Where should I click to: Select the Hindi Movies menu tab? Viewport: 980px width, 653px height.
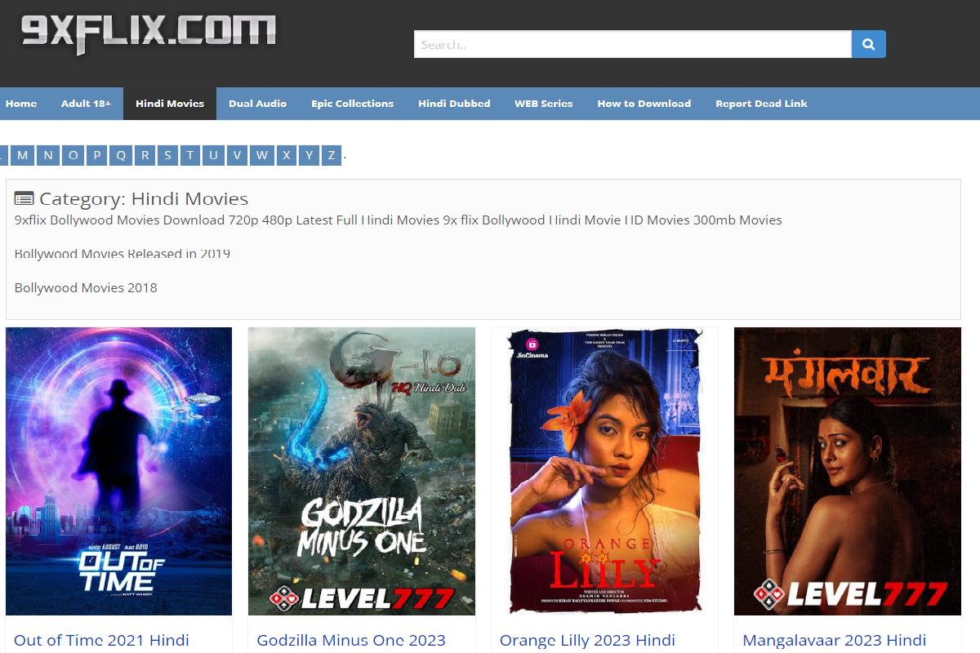click(x=170, y=104)
